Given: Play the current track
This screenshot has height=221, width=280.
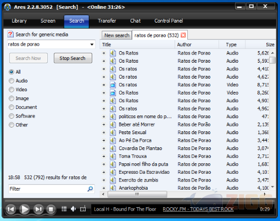Looking at the screenshot, I should (24, 209).
